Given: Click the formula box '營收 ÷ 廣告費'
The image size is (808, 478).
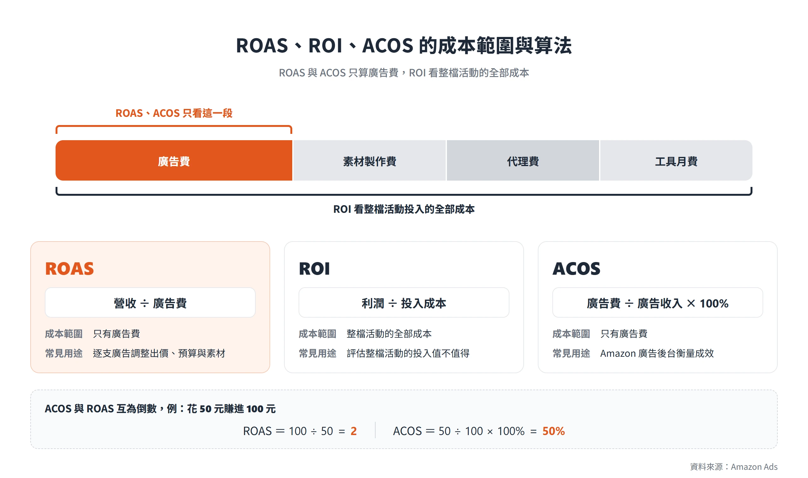Looking at the screenshot, I should click(150, 303).
